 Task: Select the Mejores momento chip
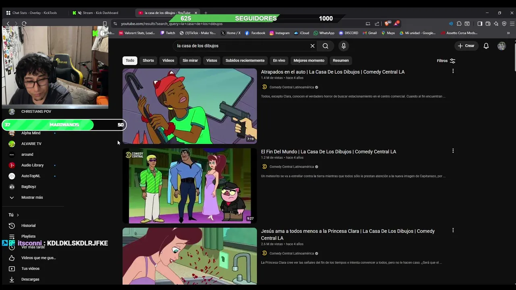[309, 60]
